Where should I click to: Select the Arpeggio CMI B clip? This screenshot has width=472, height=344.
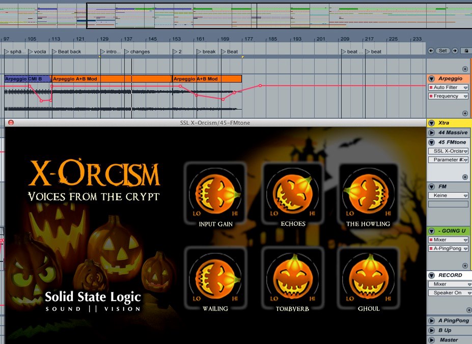click(28, 79)
